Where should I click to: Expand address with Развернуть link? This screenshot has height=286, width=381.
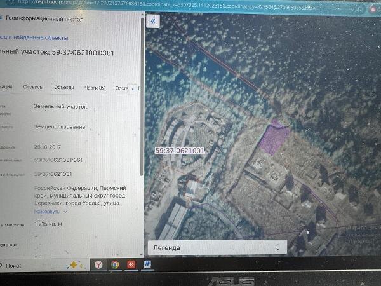[x=47, y=212]
